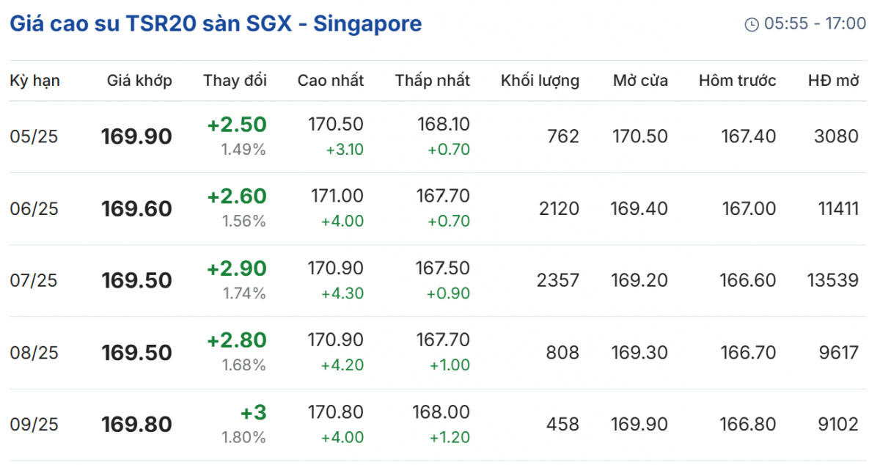880x465 pixels.
Task: Sort by the Giá khớp column header
Action: pyautogui.click(x=139, y=81)
